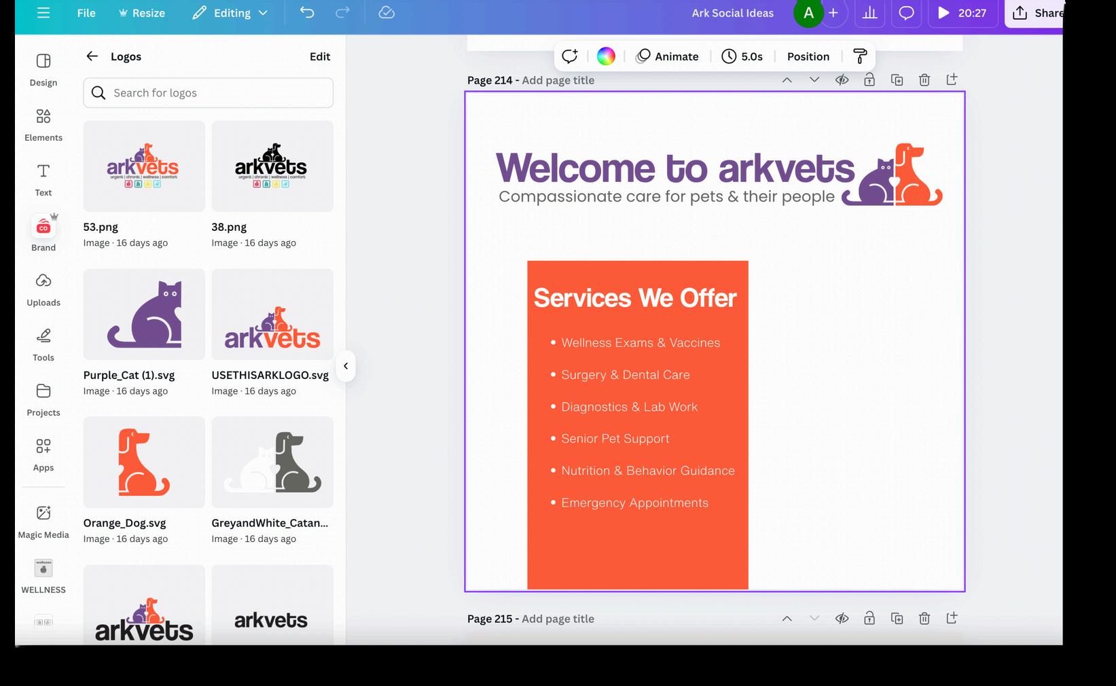Image resolution: width=1116 pixels, height=686 pixels.
Task: Redo the last undone action
Action: point(343,13)
